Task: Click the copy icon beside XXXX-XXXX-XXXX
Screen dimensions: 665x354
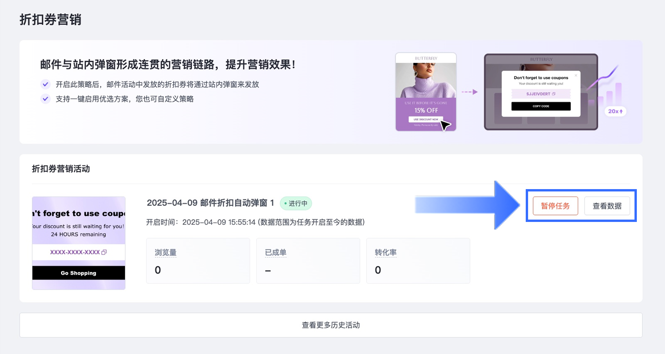Action: (x=104, y=252)
